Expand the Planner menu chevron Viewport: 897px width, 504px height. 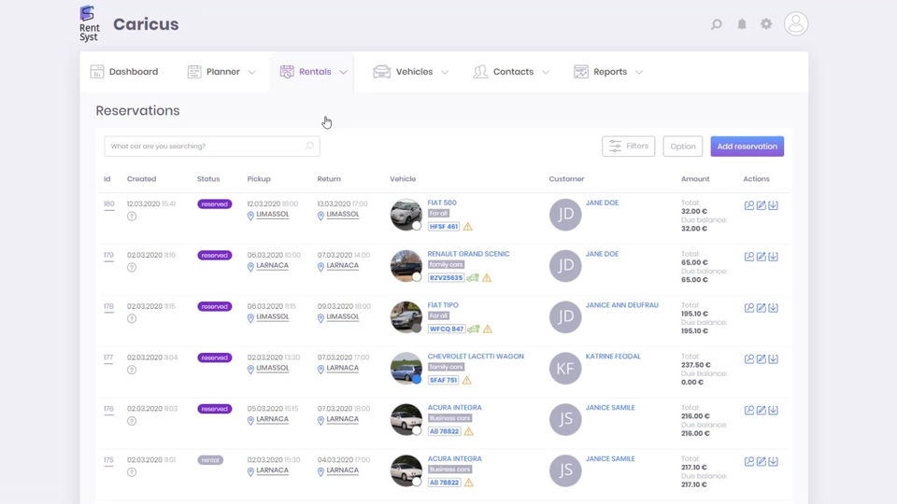click(x=251, y=72)
